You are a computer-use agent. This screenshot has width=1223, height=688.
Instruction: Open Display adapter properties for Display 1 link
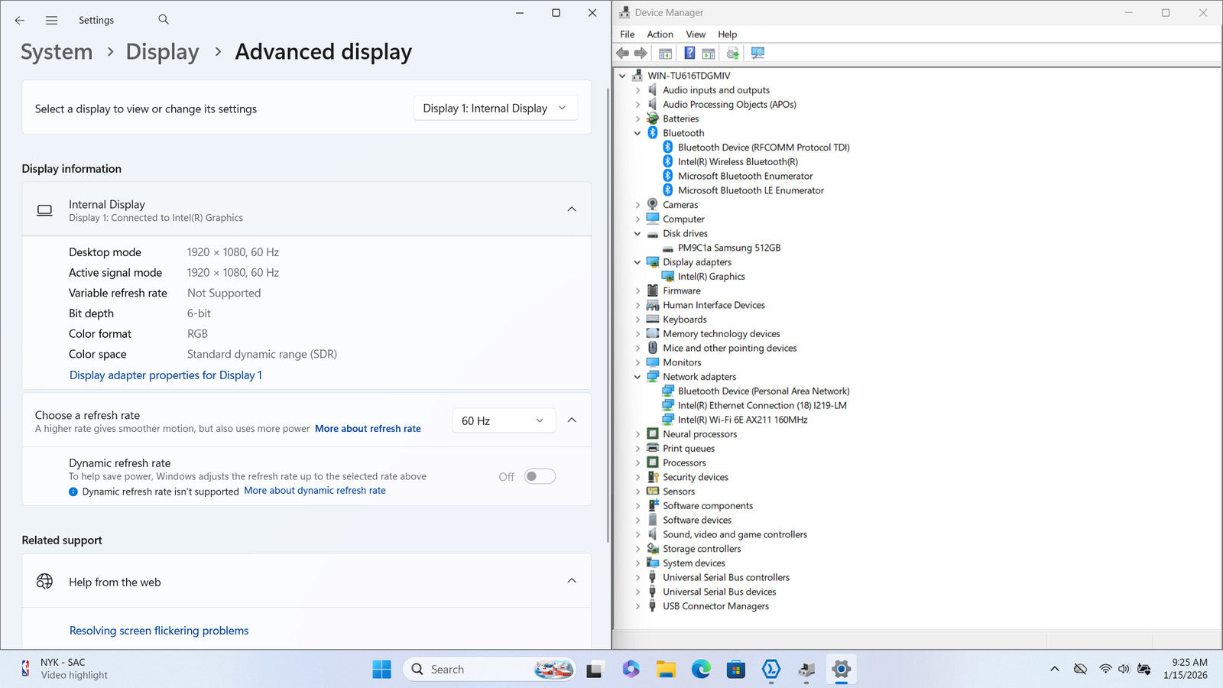click(166, 375)
